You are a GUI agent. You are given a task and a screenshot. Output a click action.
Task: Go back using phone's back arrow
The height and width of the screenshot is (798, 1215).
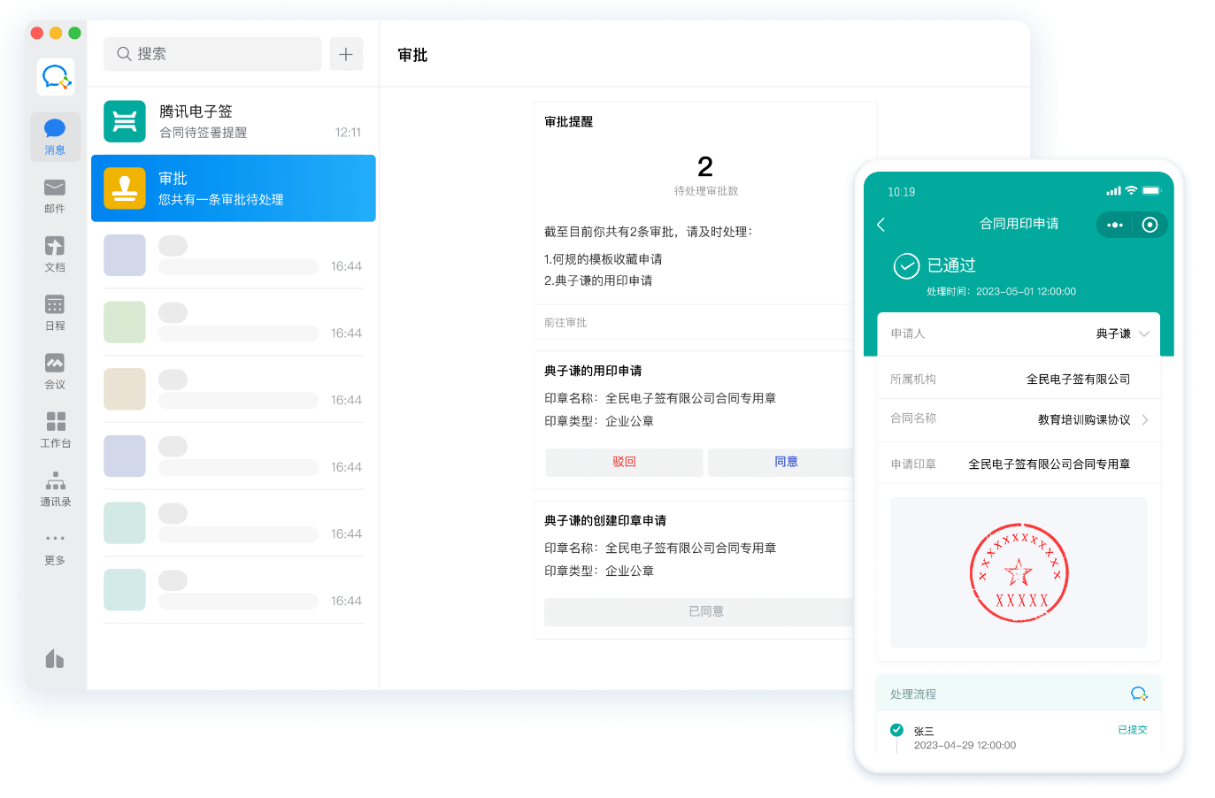click(881, 225)
